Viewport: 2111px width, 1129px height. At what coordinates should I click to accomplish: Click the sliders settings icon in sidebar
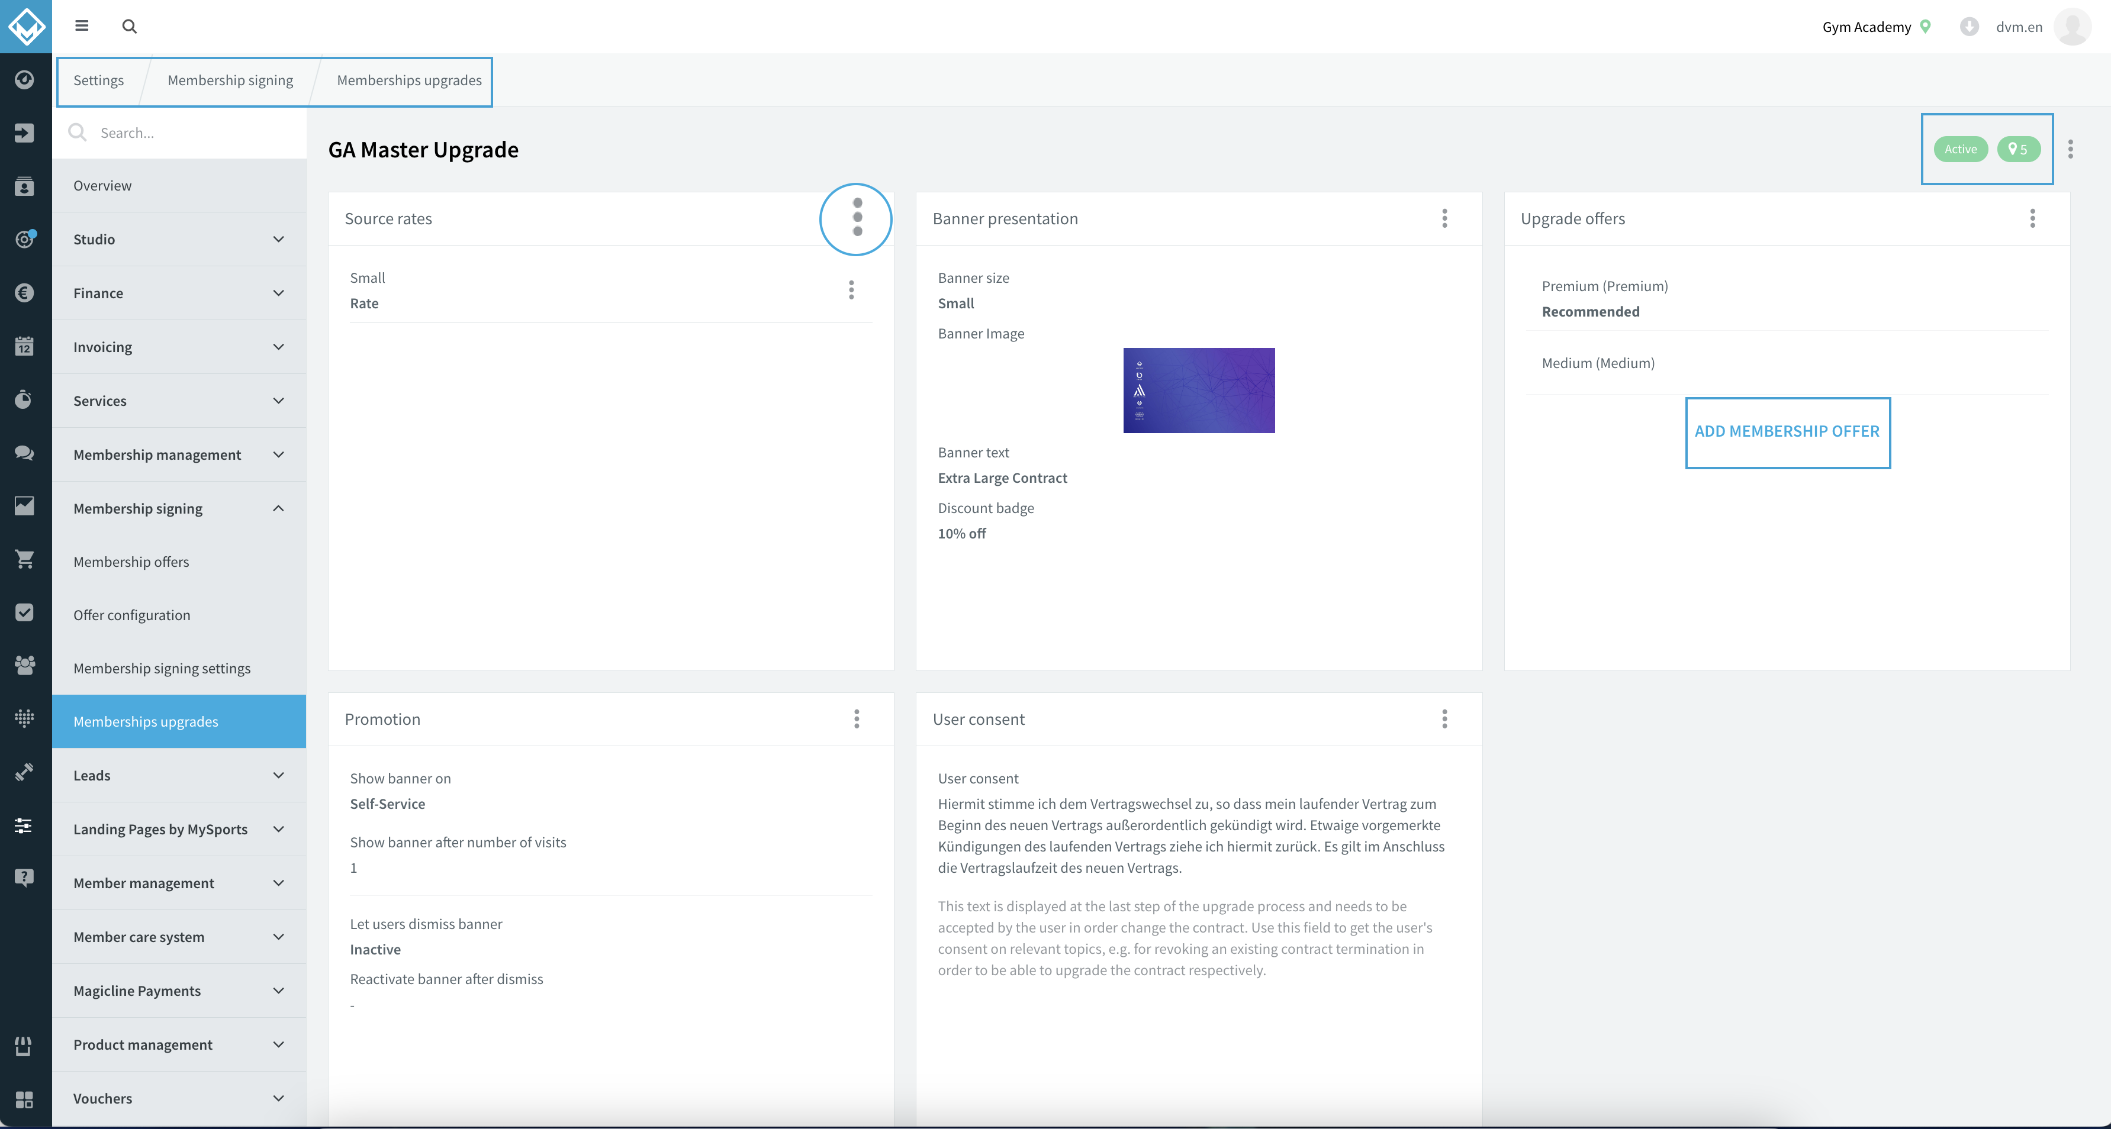click(25, 825)
